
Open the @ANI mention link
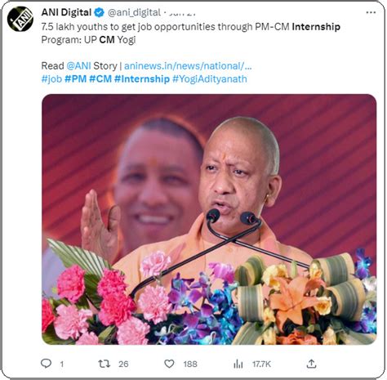(x=78, y=66)
